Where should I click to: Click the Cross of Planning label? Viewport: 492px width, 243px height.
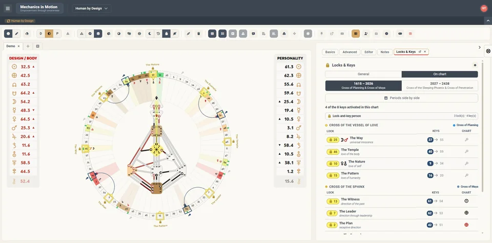pyautogui.click(x=467, y=125)
